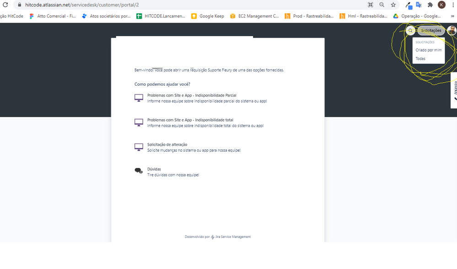
Task: Click 'Tire dúvidas com nossa equipe!' text
Action: click(x=173, y=175)
